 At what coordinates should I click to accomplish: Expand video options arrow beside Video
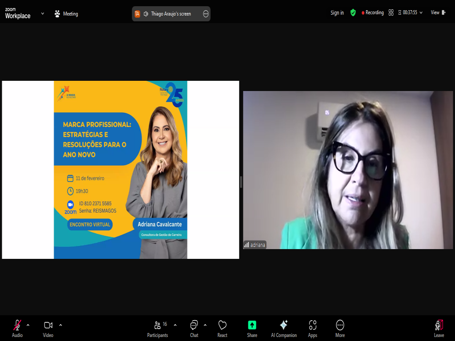60,325
